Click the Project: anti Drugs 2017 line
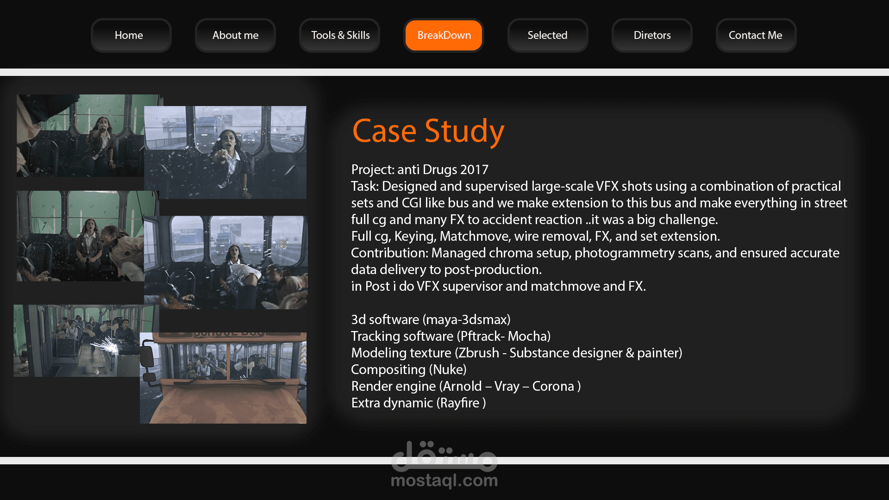Viewport: 889px width, 500px height. coord(419,169)
